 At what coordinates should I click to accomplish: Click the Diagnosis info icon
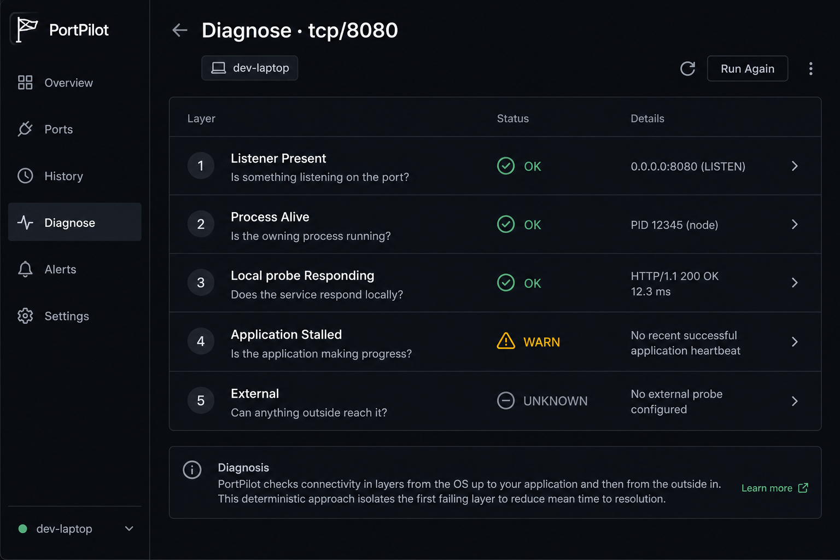tap(192, 470)
